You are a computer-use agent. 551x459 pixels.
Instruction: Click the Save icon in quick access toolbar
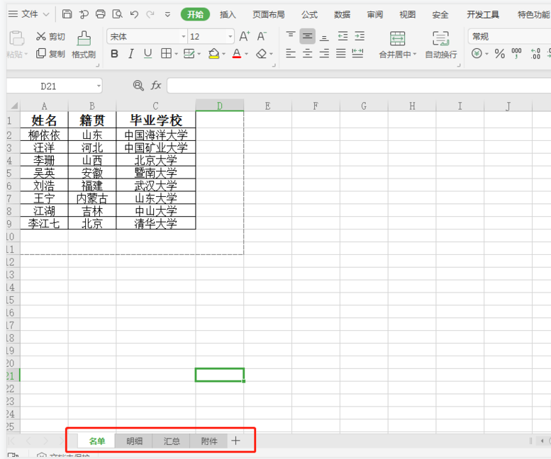pyautogui.click(x=67, y=14)
